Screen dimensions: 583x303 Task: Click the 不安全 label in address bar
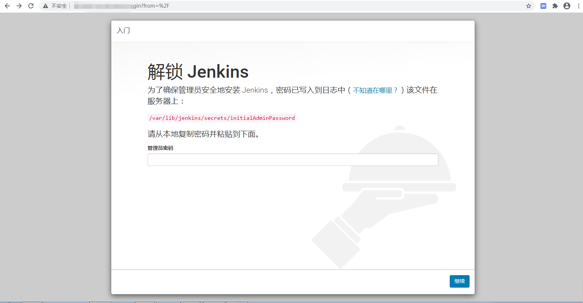click(x=59, y=6)
